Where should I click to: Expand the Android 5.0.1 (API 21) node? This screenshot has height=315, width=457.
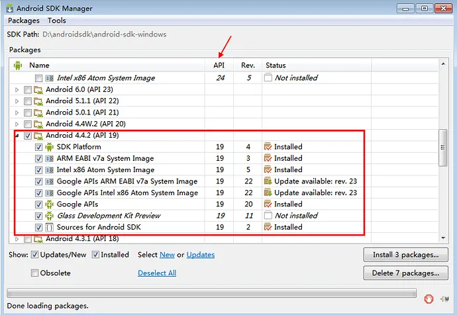17,112
